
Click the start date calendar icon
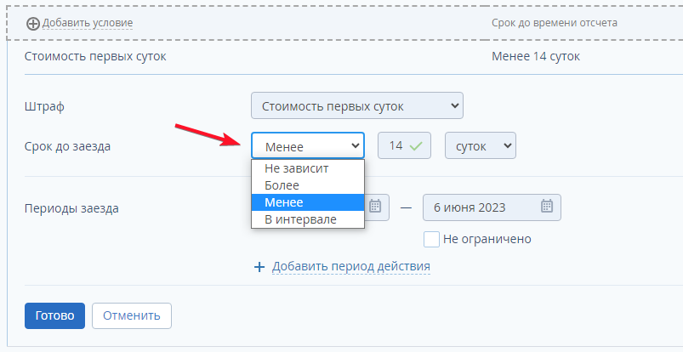click(376, 207)
